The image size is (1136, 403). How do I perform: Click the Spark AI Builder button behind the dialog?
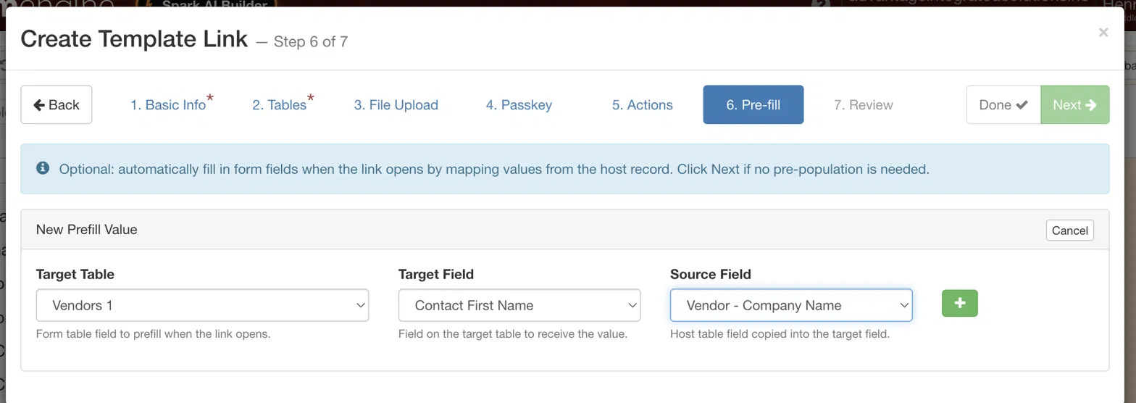[x=206, y=4]
